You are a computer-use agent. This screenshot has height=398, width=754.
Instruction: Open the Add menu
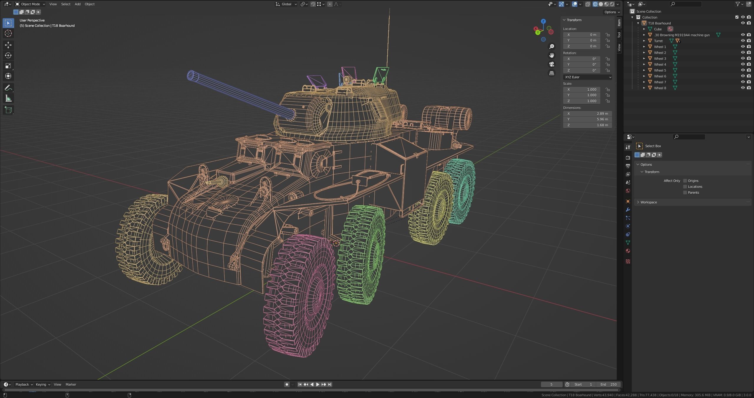click(77, 4)
